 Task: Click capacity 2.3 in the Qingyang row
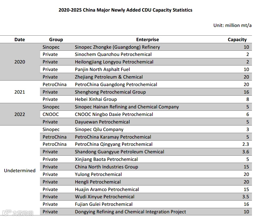246,144
